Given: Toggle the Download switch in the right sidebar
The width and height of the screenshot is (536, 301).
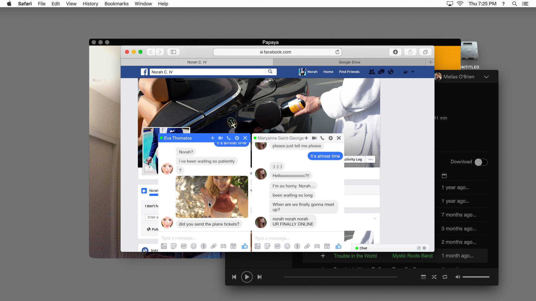Looking at the screenshot, I should pyautogui.click(x=481, y=162).
